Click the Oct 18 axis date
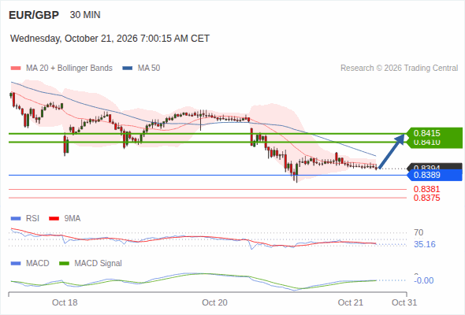 coord(65,302)
